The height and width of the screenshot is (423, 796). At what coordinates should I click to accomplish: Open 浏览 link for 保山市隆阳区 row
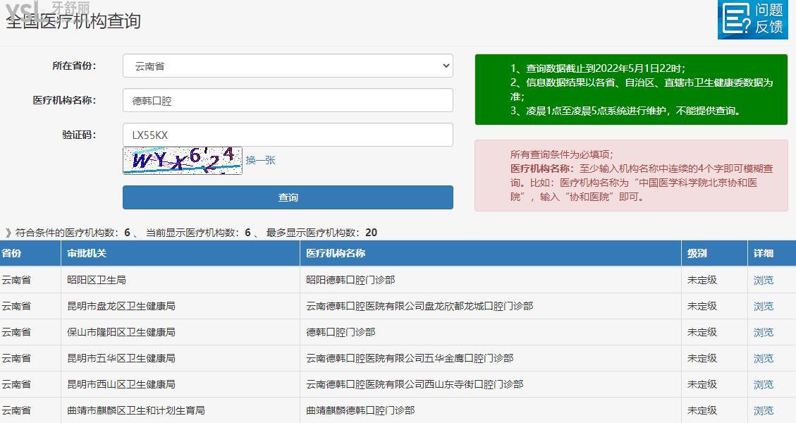pos(763,332)
